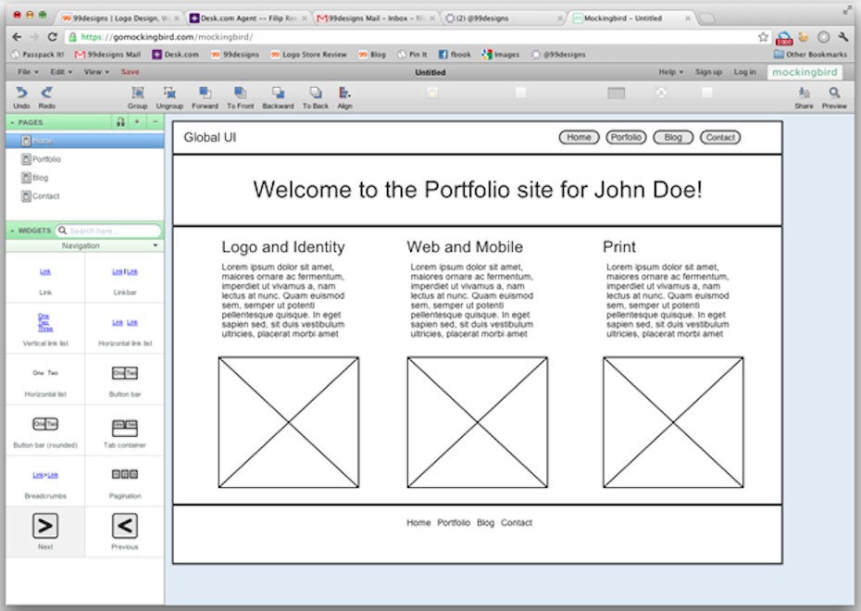Click the Share icon
861x611 pixels.
[x=804, y=93]
